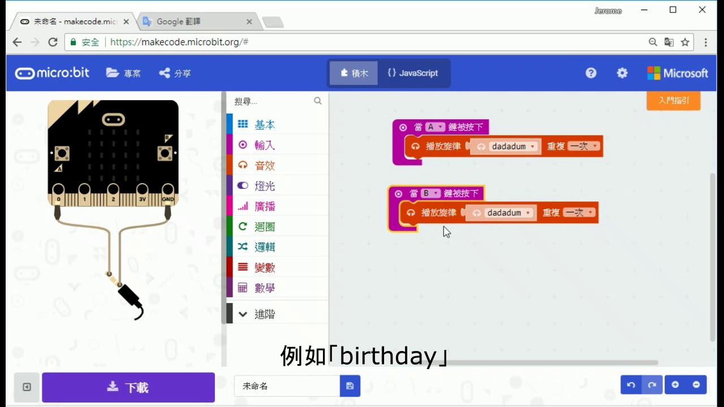Open a new browser tab
This screenshot has width=724, height=407.
tap(273, 22)
